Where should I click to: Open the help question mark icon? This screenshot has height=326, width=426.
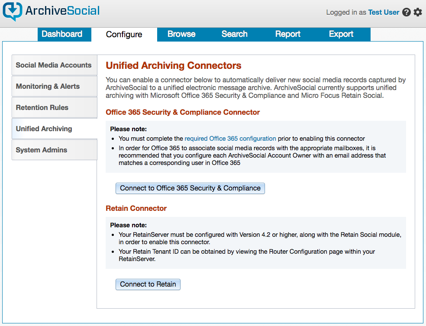pyautogui.click(x=407, y=12)
